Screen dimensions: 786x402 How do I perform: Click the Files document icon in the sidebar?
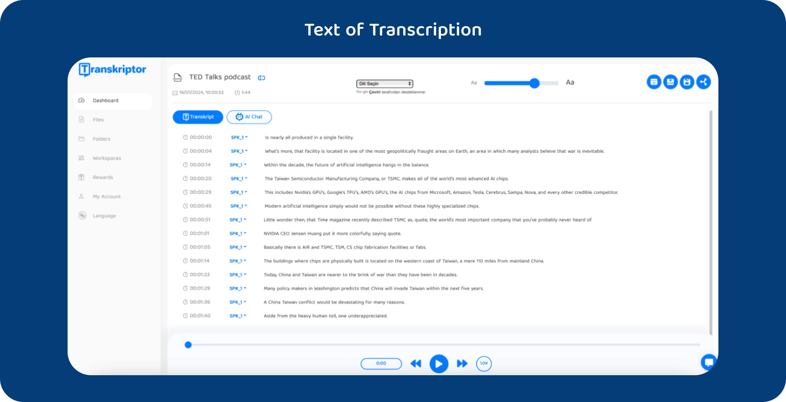coord(81,120)
